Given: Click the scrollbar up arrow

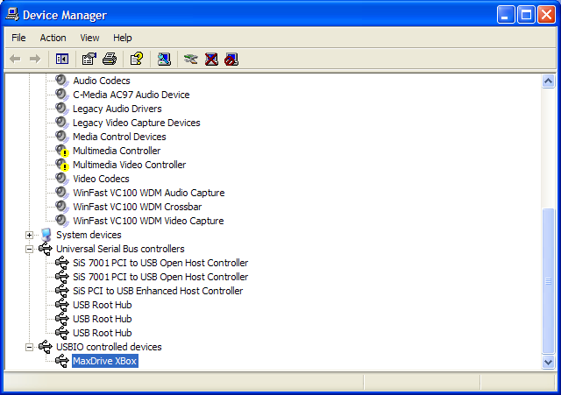Looking at the screenshot, I should tap(548, 81).
